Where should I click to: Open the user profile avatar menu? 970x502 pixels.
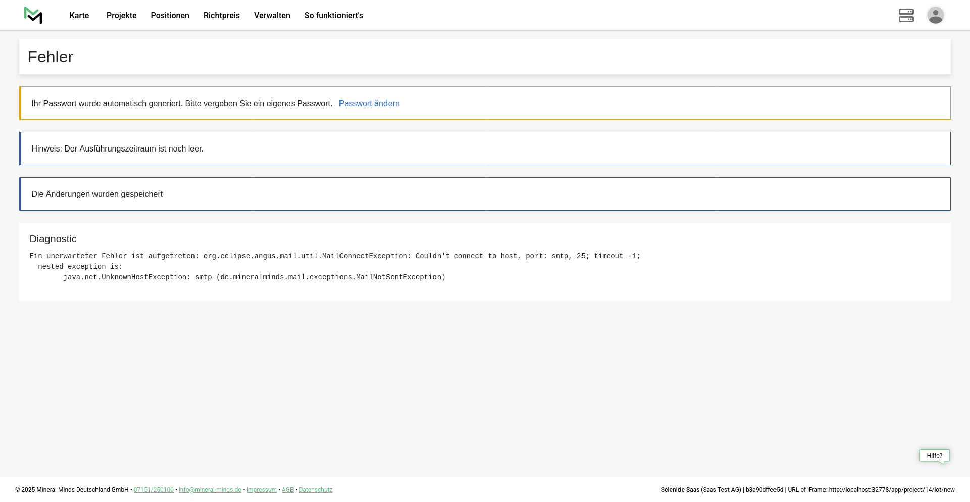click(935, 15)
